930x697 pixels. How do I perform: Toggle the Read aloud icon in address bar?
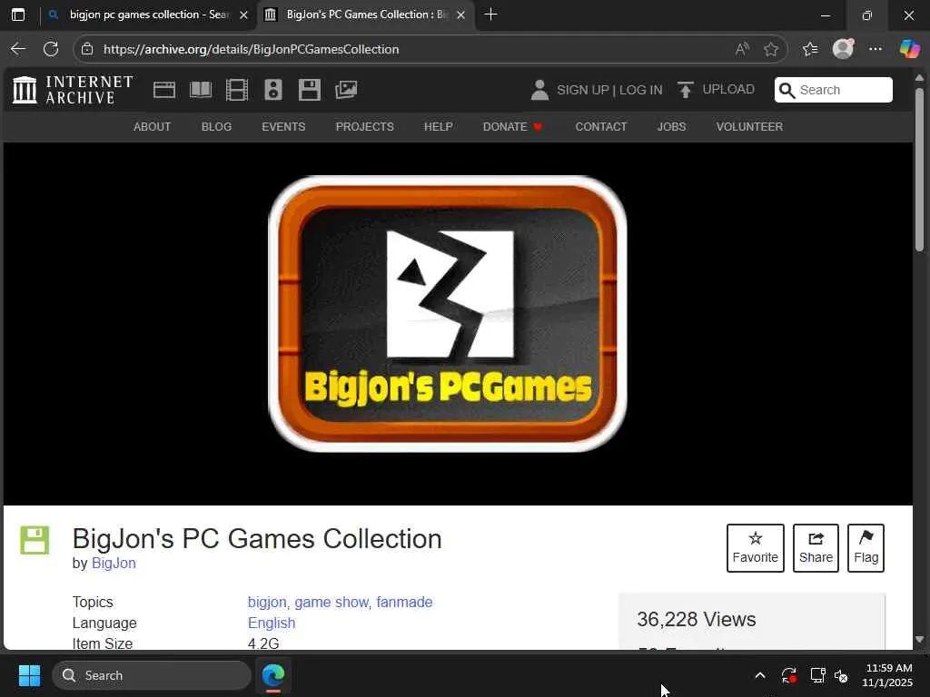[x=741, y=49]
